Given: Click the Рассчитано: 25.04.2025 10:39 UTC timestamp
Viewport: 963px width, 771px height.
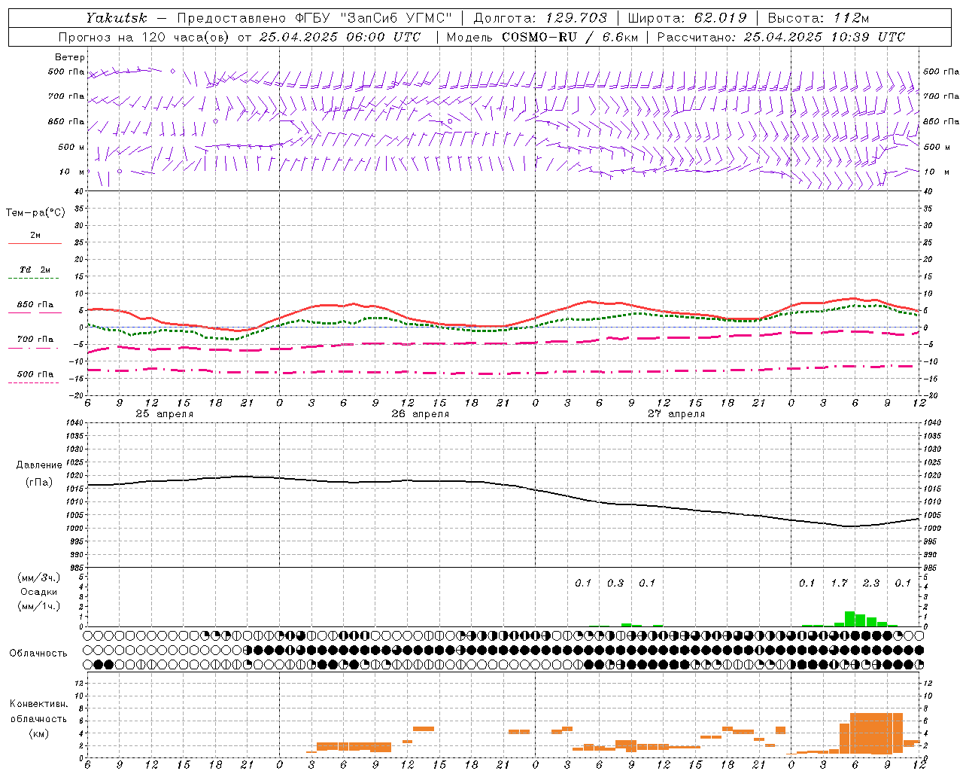Looking at the screenshot, I should 781,37.
